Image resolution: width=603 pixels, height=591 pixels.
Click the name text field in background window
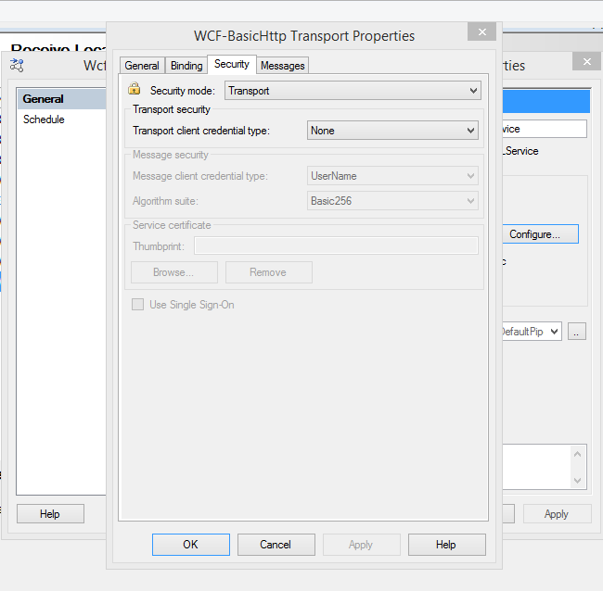[x=545, y=129]
